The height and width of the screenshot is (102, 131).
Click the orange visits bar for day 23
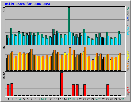click(x=93, y=65)
